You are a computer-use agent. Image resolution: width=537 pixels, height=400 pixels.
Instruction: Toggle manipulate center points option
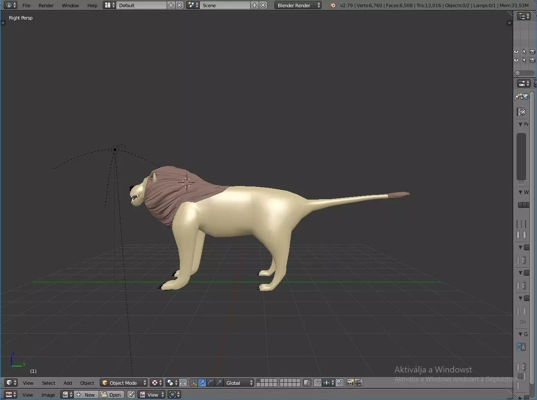(183, 383)
